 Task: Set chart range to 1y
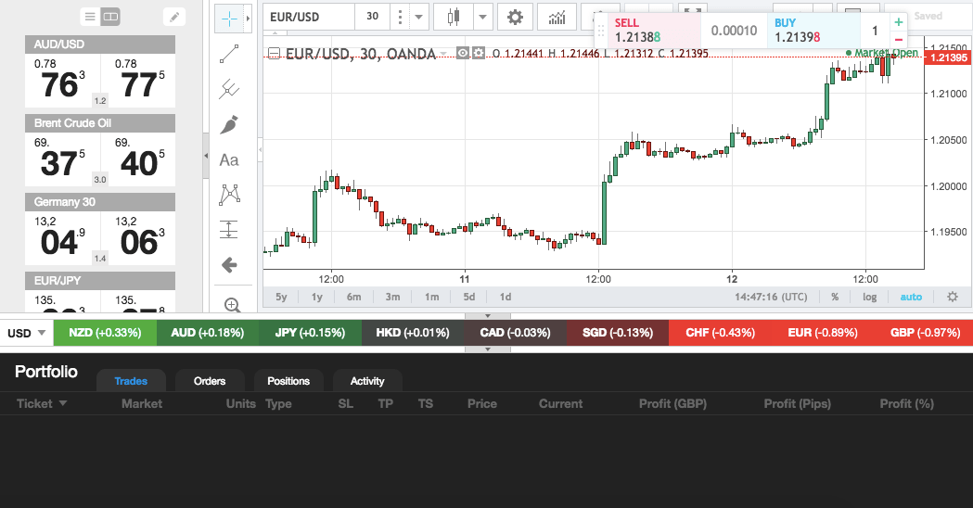[x=317, y=297]
